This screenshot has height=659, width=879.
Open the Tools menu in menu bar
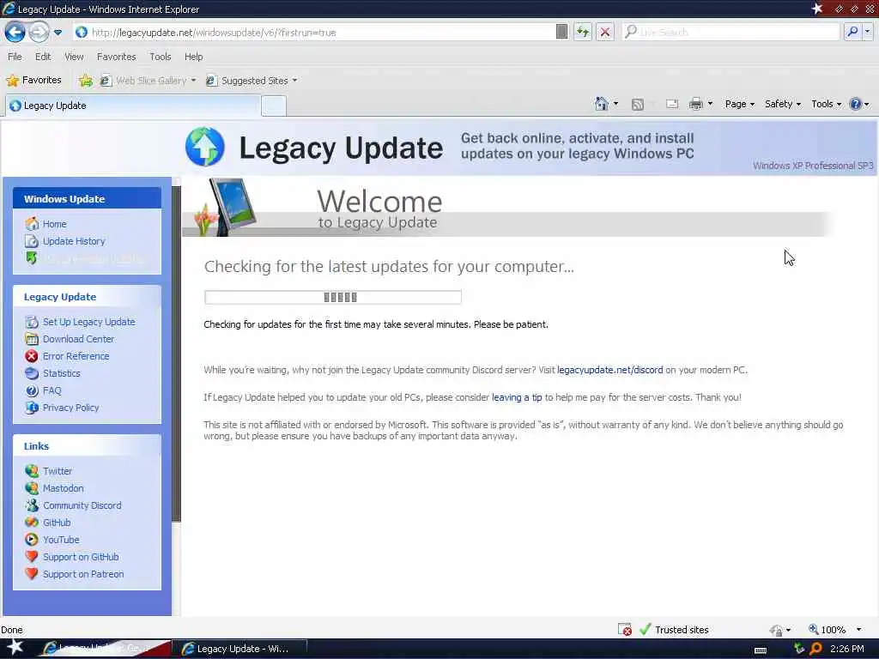(x=160, y=57)
